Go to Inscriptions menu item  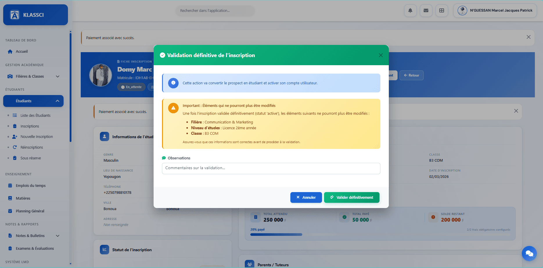(x=30, y=126)
